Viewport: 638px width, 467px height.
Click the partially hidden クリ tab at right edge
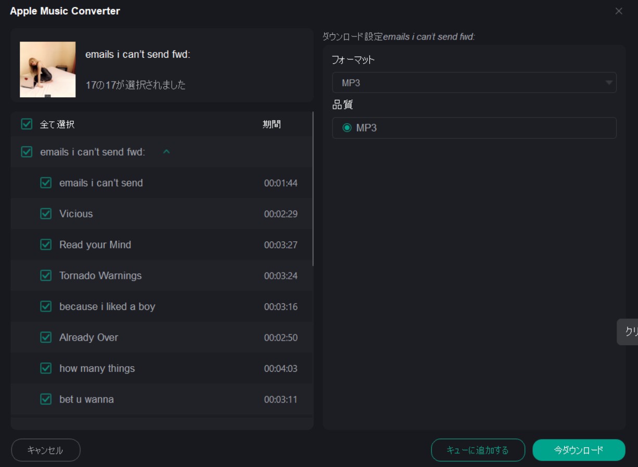(x=628, y=332)
